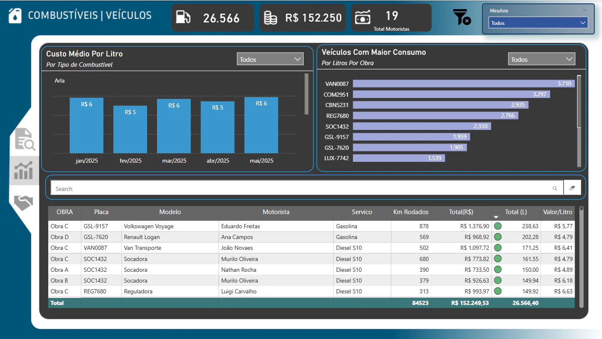Click the magnifier icon in the search box

(555, 188)
